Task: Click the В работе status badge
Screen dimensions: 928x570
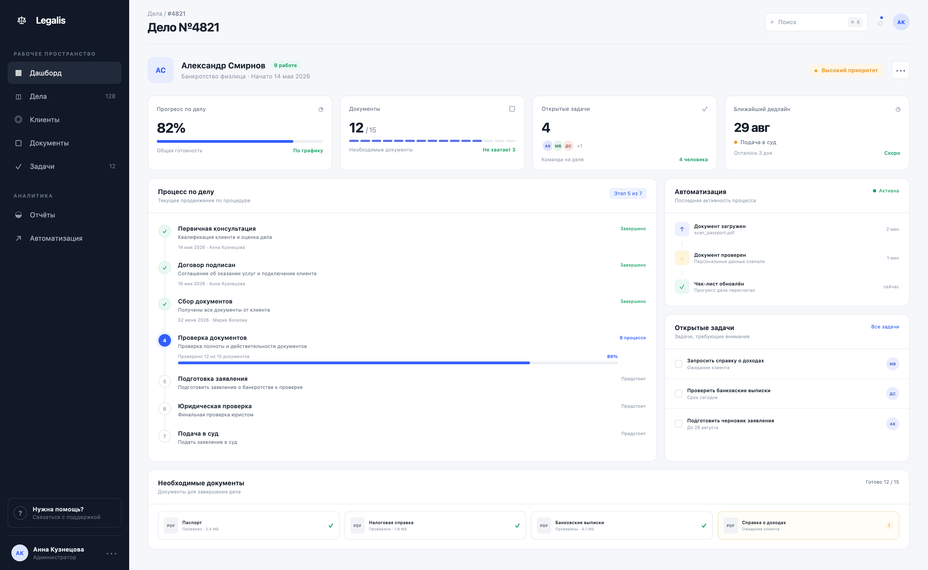Action: [285, 65]
